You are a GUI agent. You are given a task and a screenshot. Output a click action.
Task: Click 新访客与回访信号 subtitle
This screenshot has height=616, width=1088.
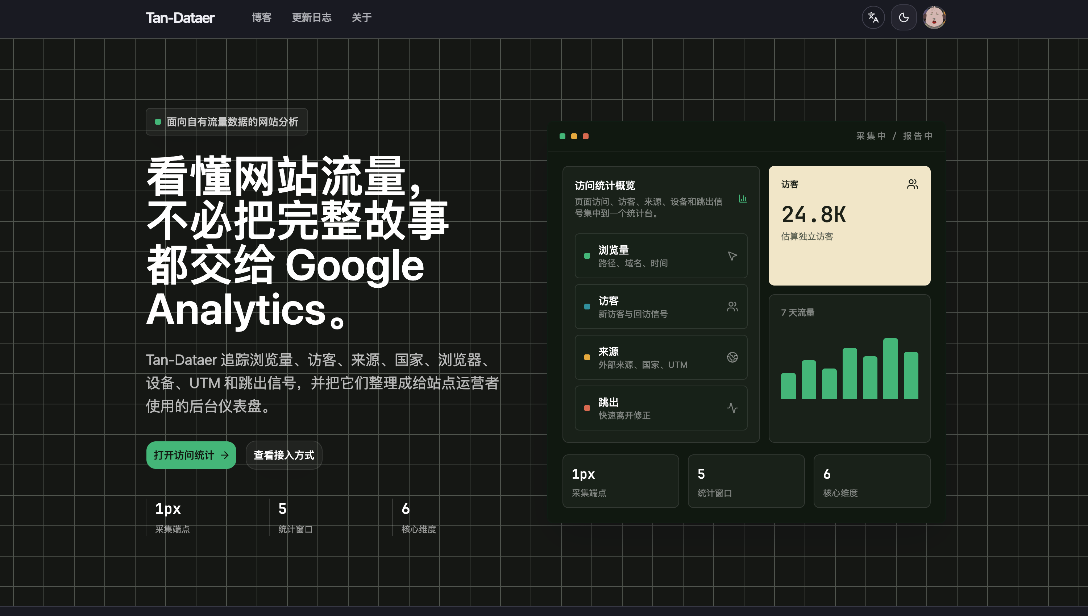[633, 314]
